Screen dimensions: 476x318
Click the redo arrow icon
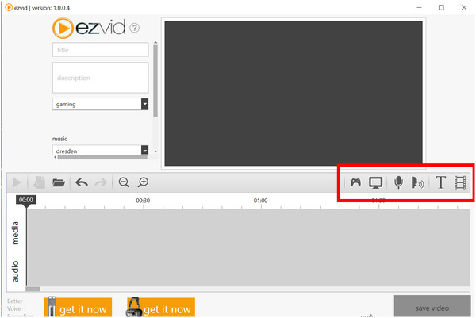101,182
